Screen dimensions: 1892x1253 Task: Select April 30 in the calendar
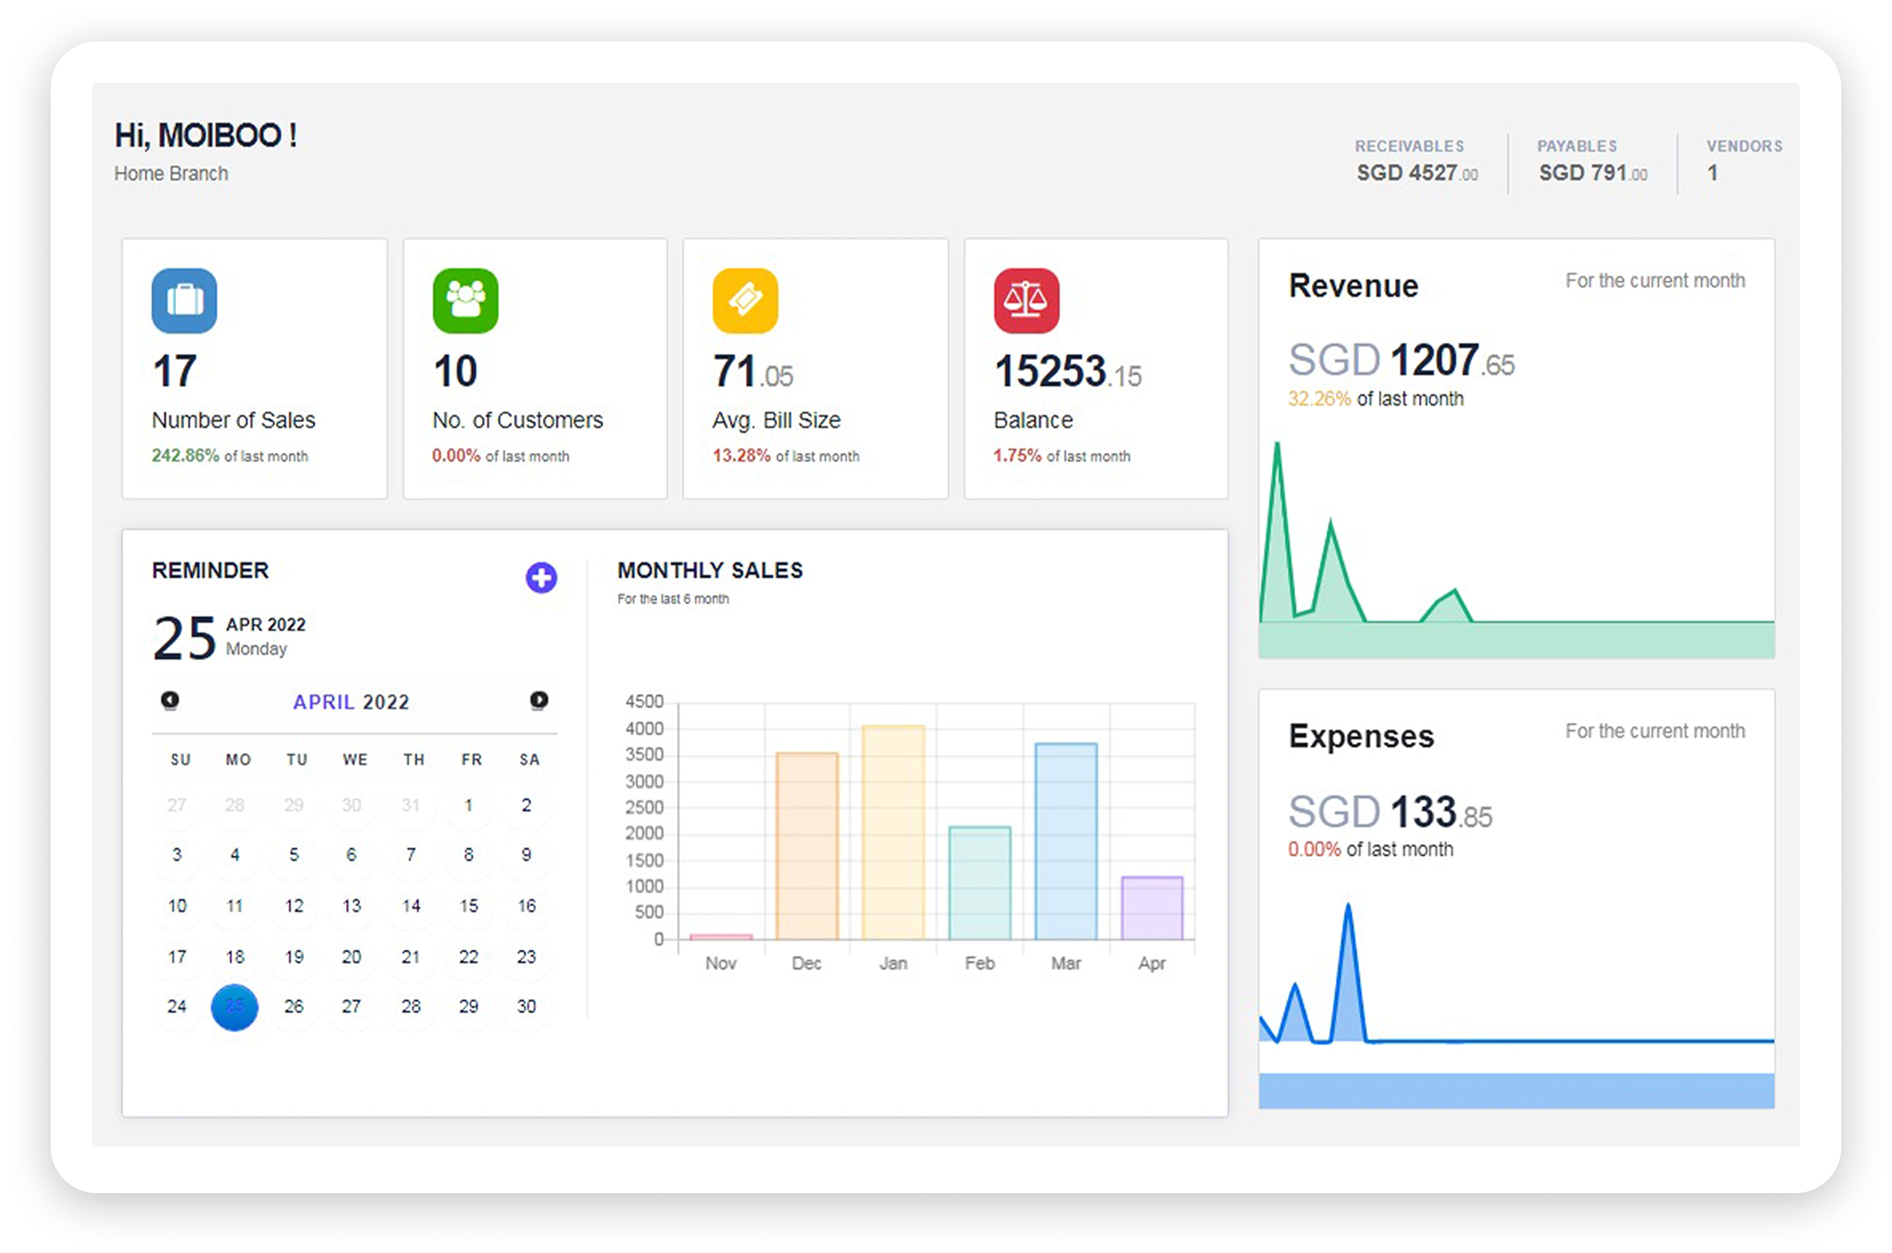pyautogui.click(x=526, y=1007)
